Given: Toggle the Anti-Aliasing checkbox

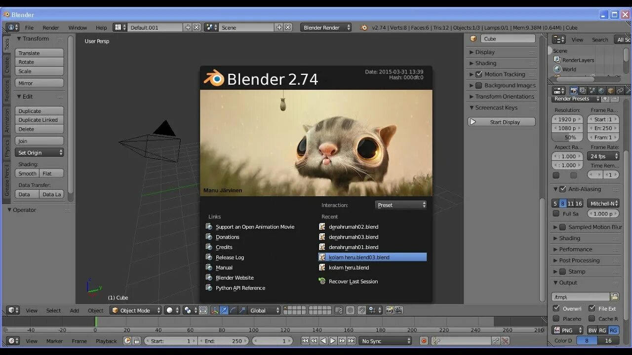Looking at the screenshot, I should (562, 189).
